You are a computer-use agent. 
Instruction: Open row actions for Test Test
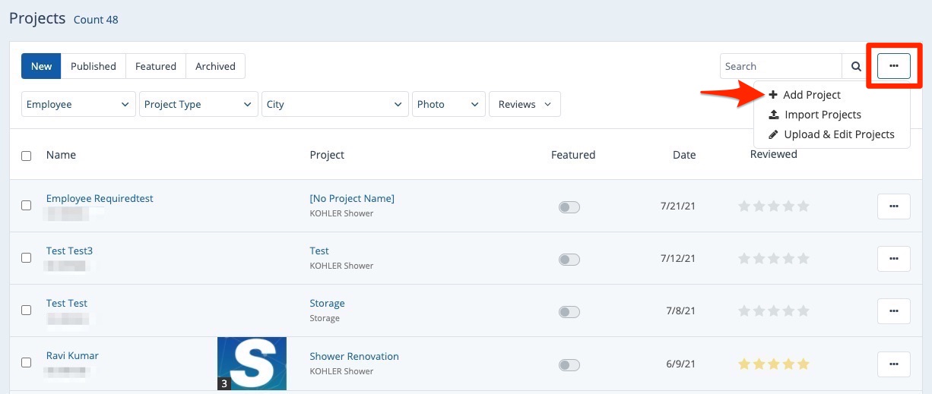tap(893, 311)
